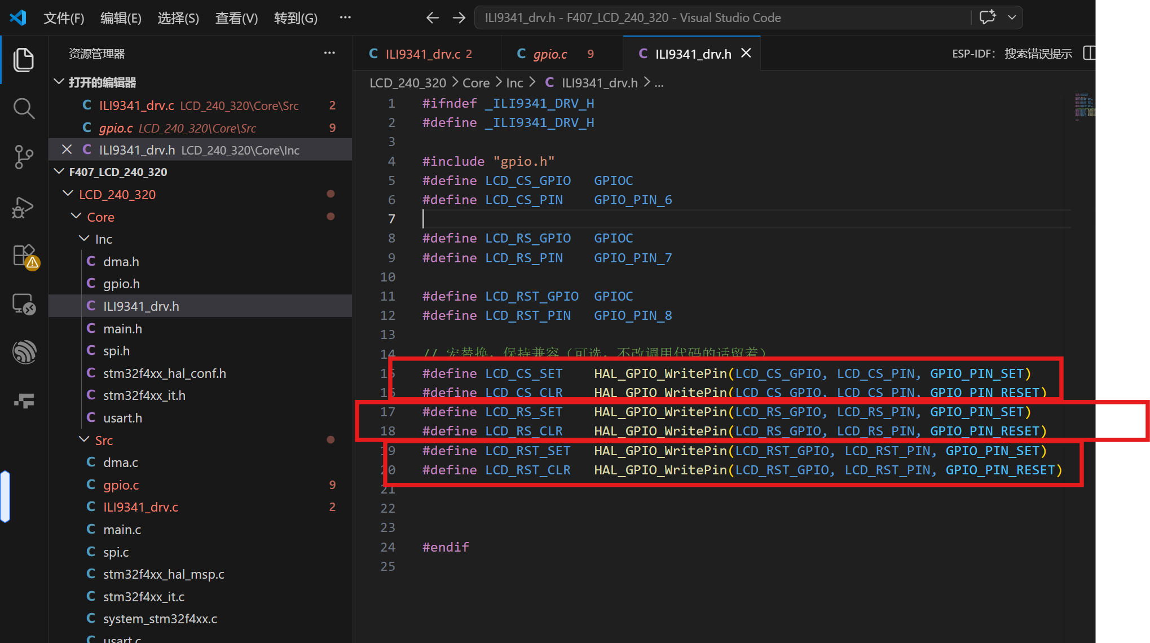Open main.c in the Src folder
Image resolution: width=1150 pixels, height=643 pixels.
point(122,530)
